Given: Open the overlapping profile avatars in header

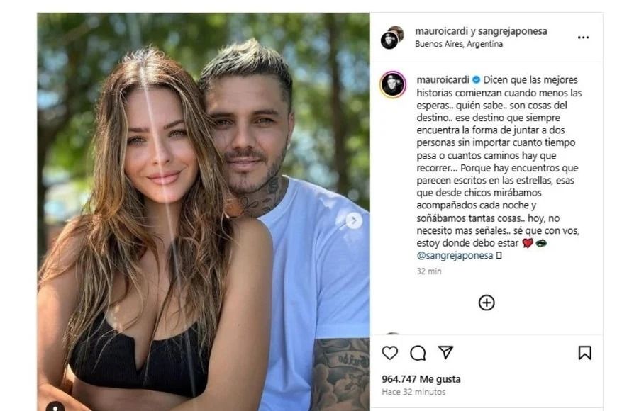Looking at the screenshot, I should pos(392,38).
